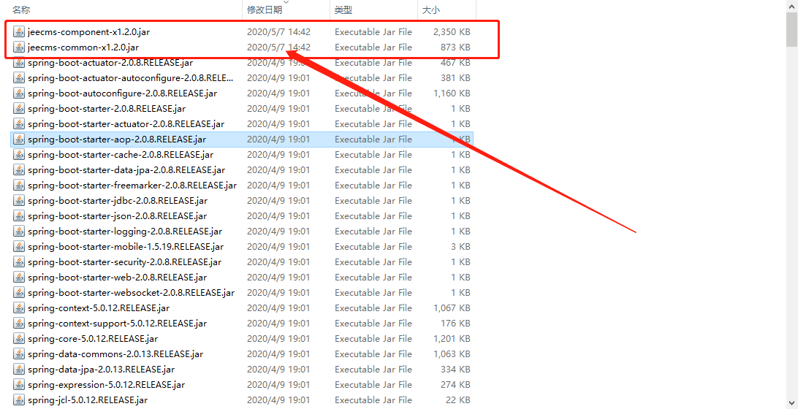Click the scrollbar up arrow
The image size is (798, 409).
coord(792,5)
